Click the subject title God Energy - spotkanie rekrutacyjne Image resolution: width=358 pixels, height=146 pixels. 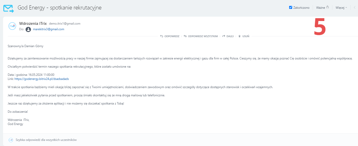[x=59, y=8]
